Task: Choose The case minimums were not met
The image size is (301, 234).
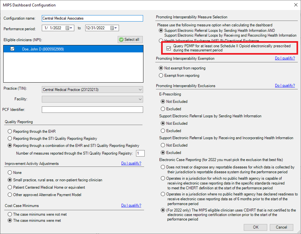Action: click(x=10, y=214)
